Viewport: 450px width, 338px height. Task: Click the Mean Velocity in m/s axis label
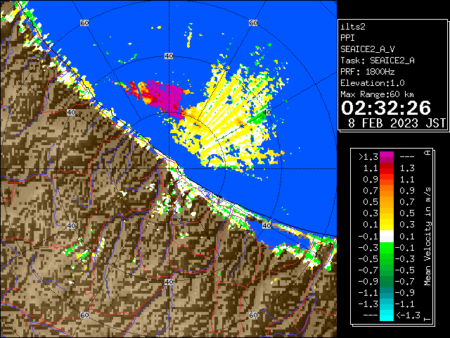(427, 237)
